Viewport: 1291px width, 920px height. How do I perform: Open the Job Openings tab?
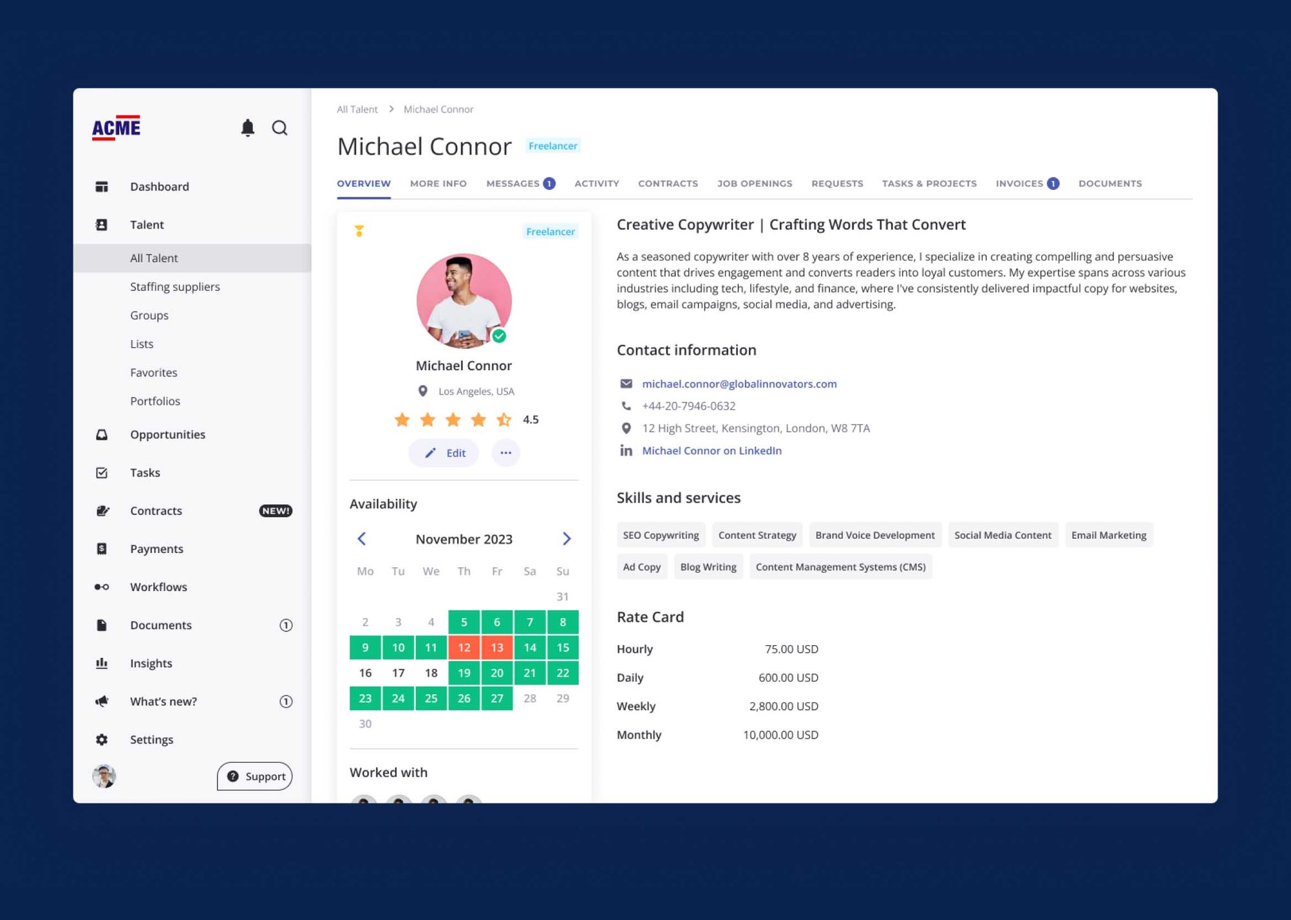(x=755, y=184)
